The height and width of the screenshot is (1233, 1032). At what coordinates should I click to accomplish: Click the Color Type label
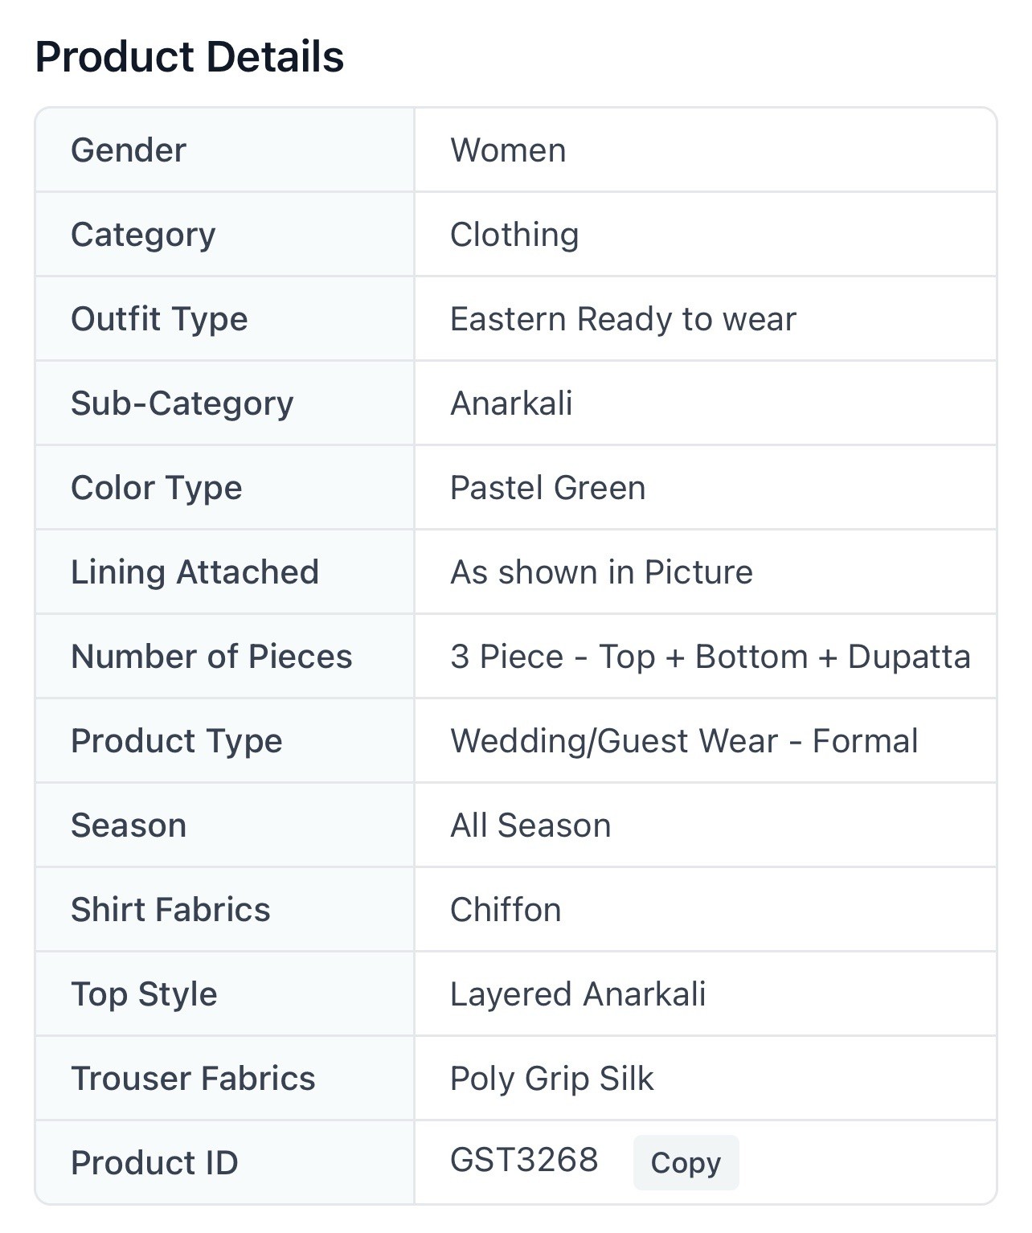pyautogui.click(x=157, y=488)
